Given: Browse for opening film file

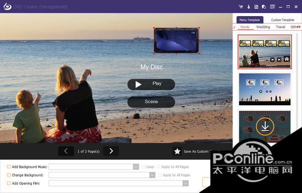Looking at the screenshot, I should pos(185,183).
